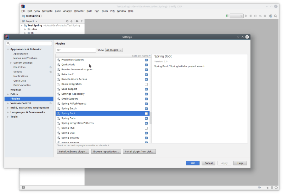The height and width of the screenshot is (194, 283).
Task: Open the Help menu
Action: tap(131, 11)
